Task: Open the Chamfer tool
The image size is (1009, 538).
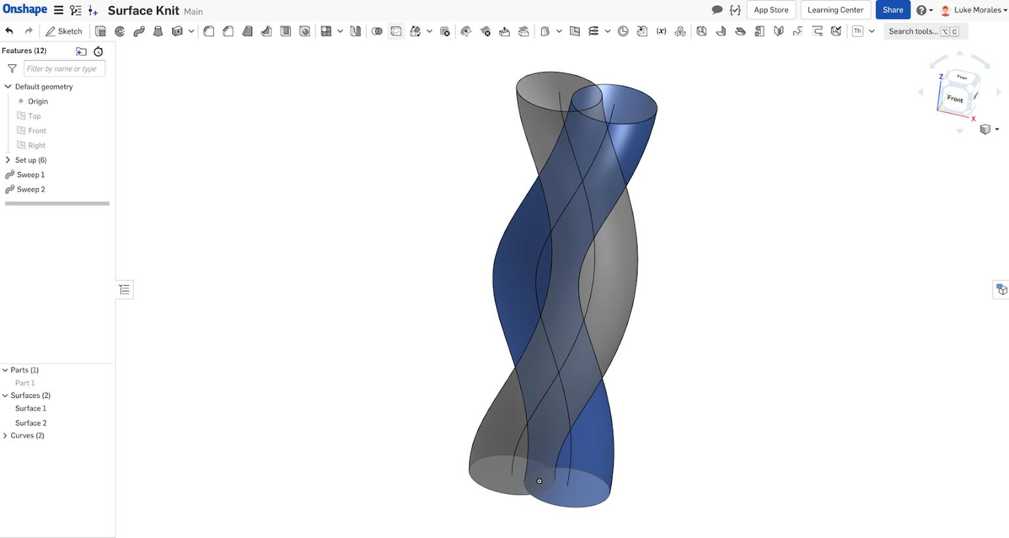Action: (x=228, y=31)
